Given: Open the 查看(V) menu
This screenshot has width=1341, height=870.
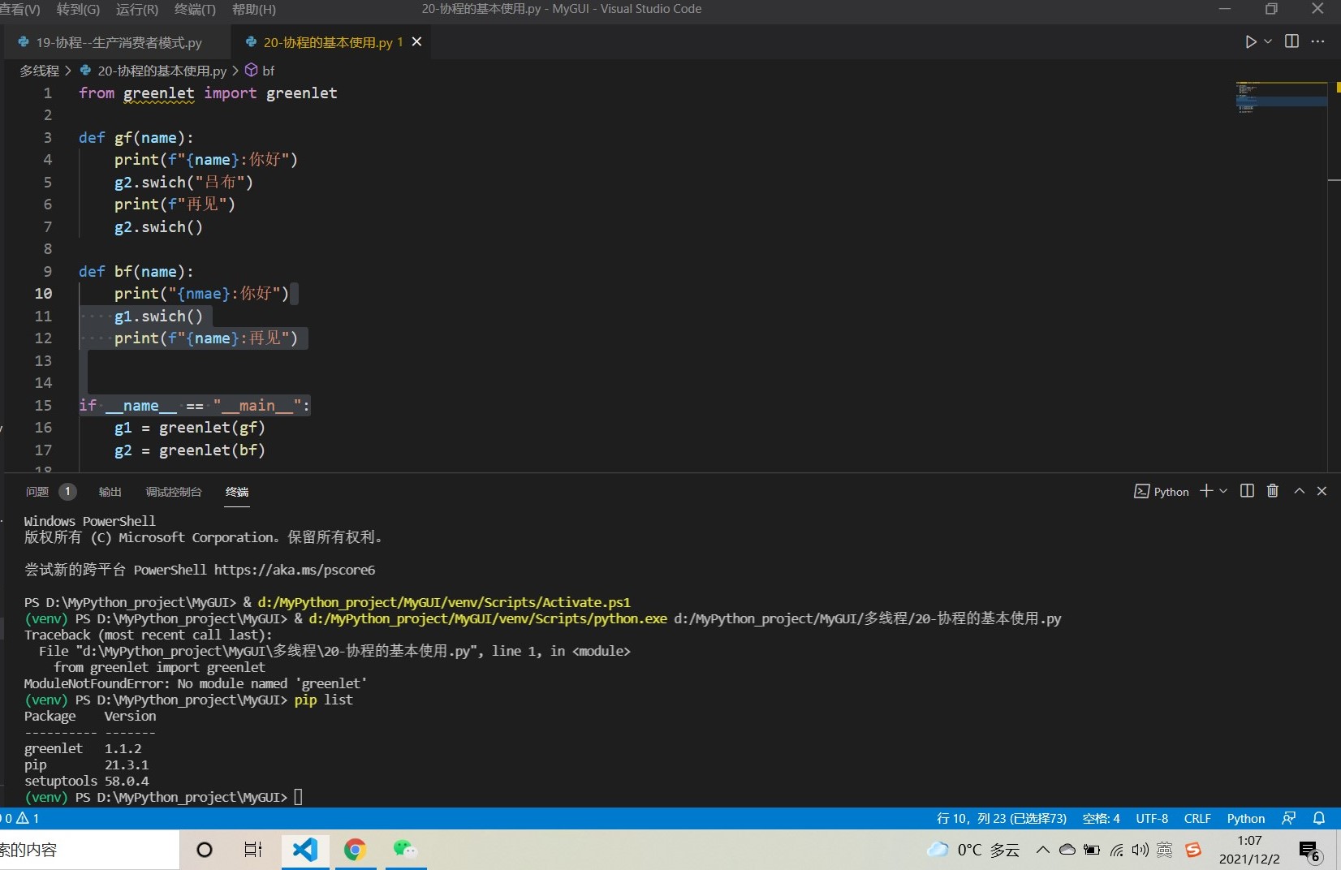Looking at the screenshot, I should coord(20,9).
